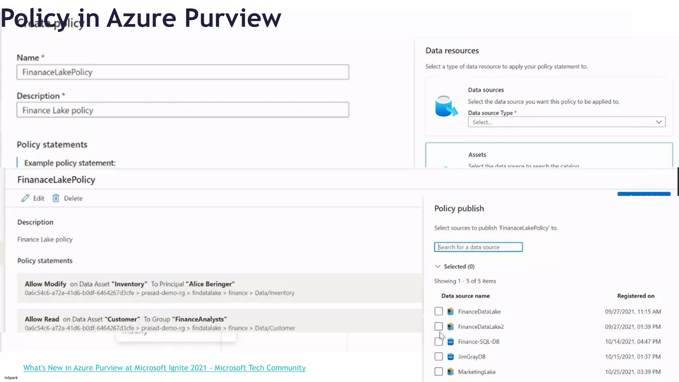Click the Delete trash can icon

coord(56,198)
